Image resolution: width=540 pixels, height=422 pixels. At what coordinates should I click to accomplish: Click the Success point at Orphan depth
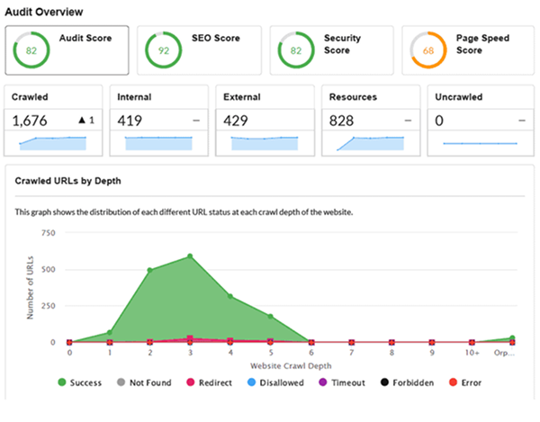pos(512,338)
